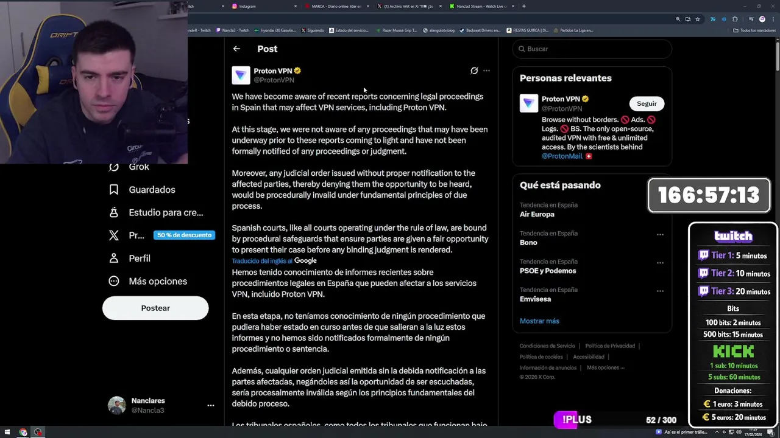The image size is (780, 438).
Task: Go back using the Post arrow
Action: (x=236, y=49)
